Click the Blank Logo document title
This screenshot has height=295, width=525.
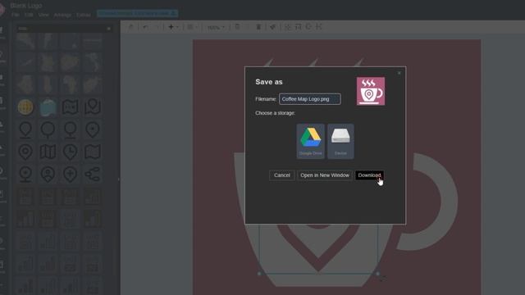(x=26, y=6)
